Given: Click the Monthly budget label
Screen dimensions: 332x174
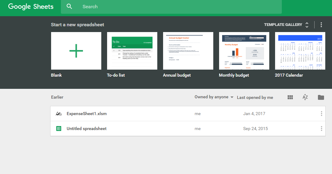Looking at the screenshot, I should tap(234, 75).
